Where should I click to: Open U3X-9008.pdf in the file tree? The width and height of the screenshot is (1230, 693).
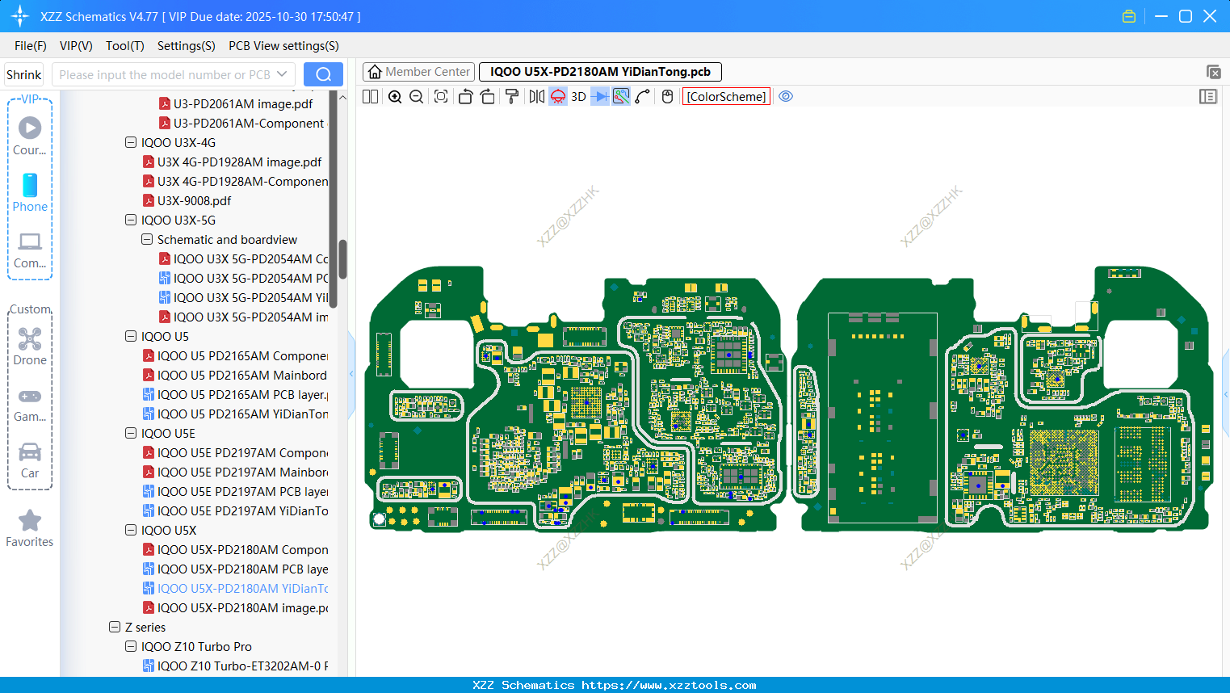(x=194, y=201)
